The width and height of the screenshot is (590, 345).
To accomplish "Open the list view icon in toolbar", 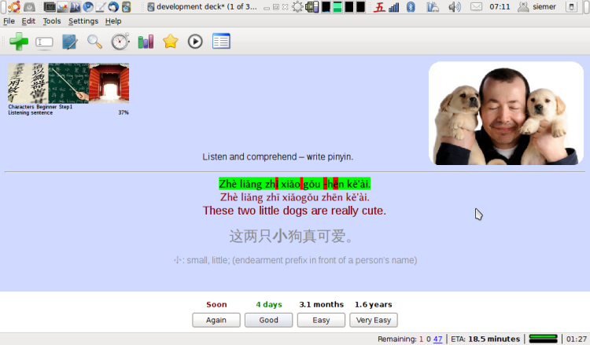I will coord(221,41).
